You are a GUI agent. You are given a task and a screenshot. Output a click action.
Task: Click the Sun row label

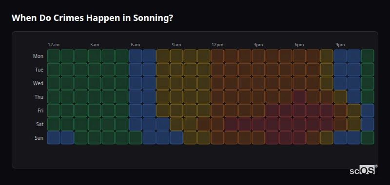(39, 138)
